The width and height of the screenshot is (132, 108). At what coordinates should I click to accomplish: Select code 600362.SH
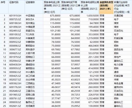click(x=15, y=83)
